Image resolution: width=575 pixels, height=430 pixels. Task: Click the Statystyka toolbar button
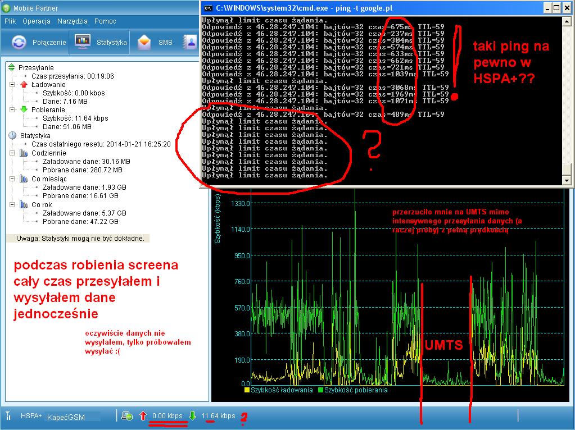pyautogui.click(x=99, y=42)
